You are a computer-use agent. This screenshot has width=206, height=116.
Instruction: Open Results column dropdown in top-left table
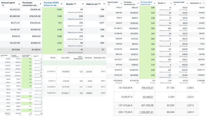(x=83, y=4)
